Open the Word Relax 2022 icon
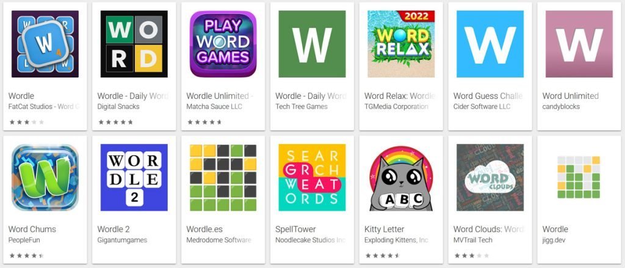 click(401, 44)
